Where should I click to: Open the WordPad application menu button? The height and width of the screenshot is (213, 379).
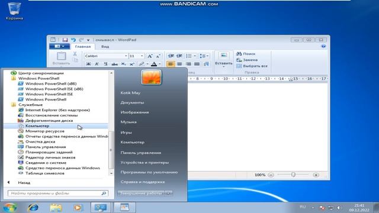tap(59, 46)
